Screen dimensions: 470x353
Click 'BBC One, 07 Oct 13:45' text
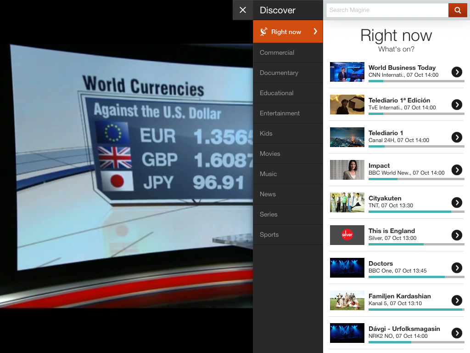coord(397,271)
